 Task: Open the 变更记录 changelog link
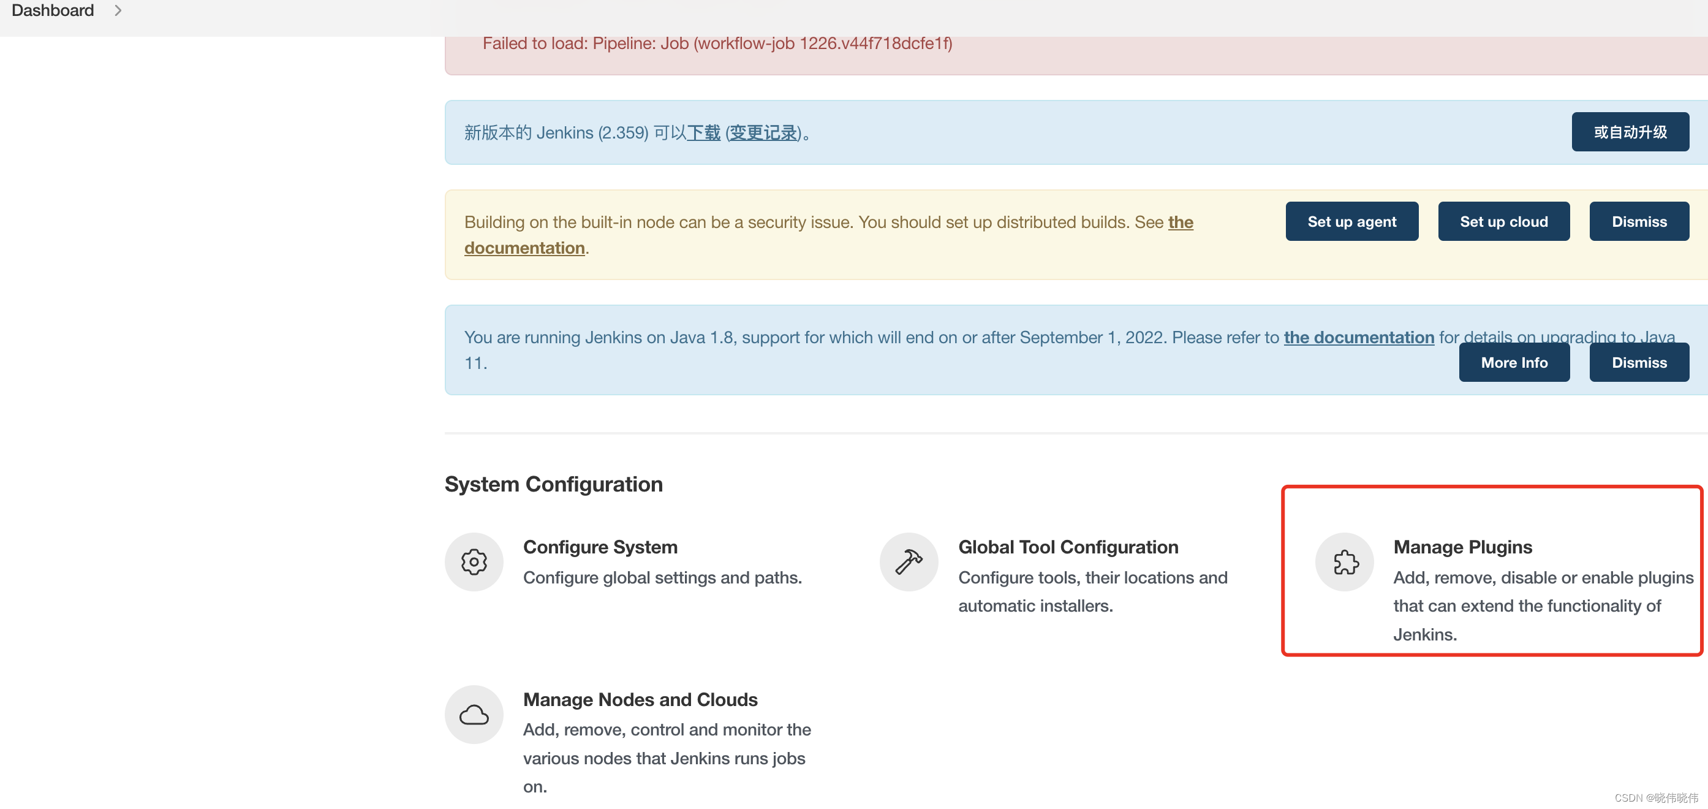click(x=763, y=132)
